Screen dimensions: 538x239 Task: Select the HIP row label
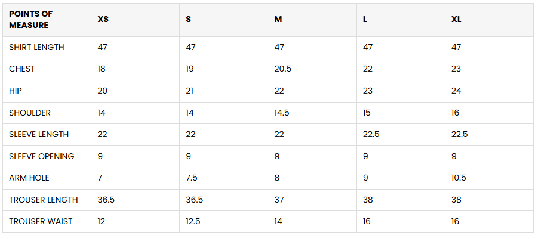click(x=16, y=91)
